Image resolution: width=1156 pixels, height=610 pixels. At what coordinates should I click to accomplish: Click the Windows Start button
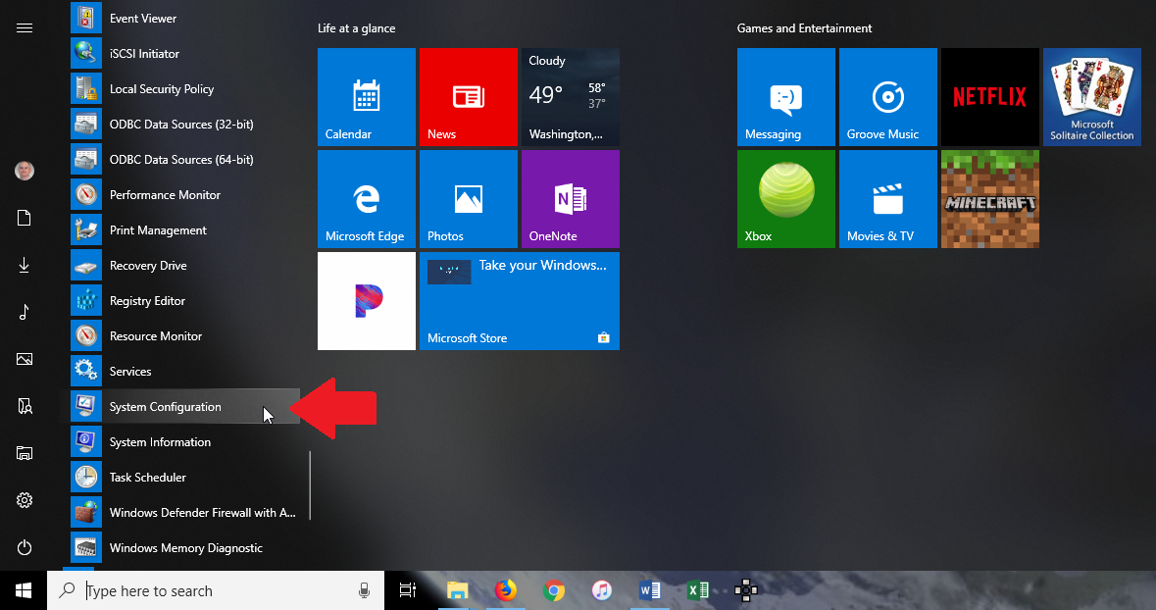[24, 590]
